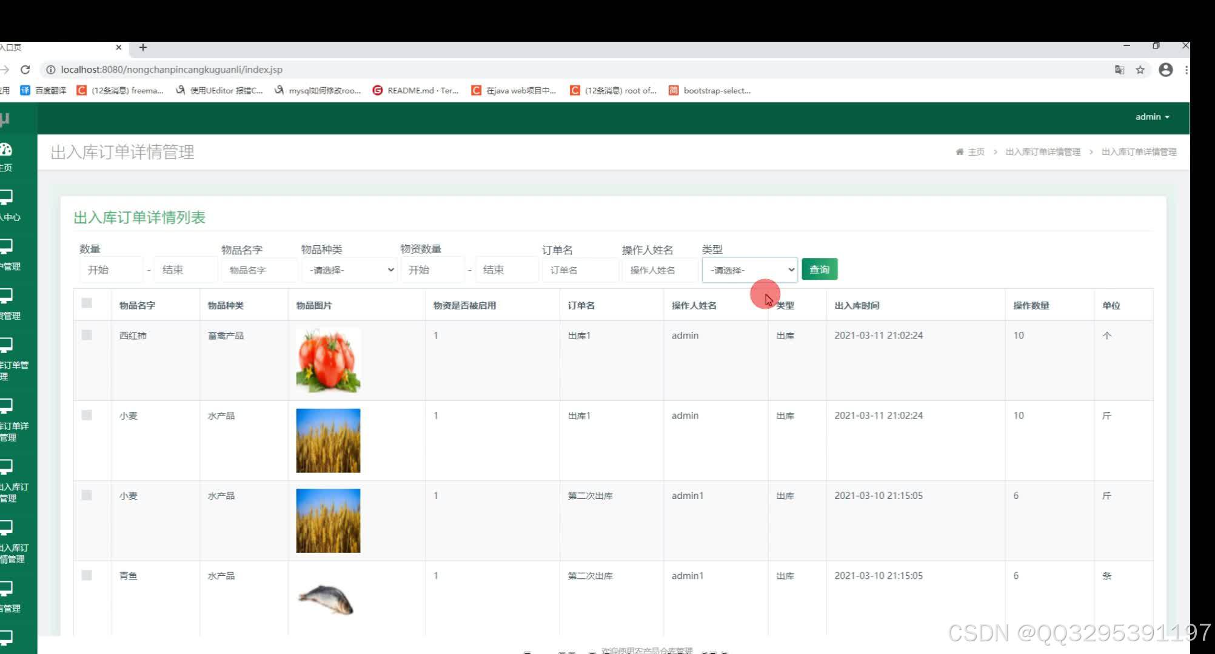Reload the page with browser refresh icon
The height and width of the screenshot is (654, 1215).
[x=25, y=70]
